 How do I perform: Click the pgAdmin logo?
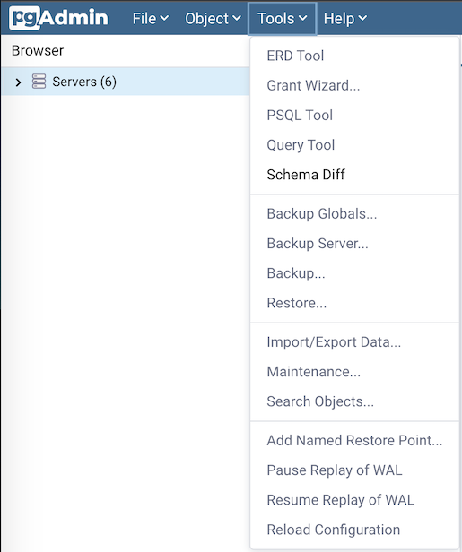click(x=58, y=18)
